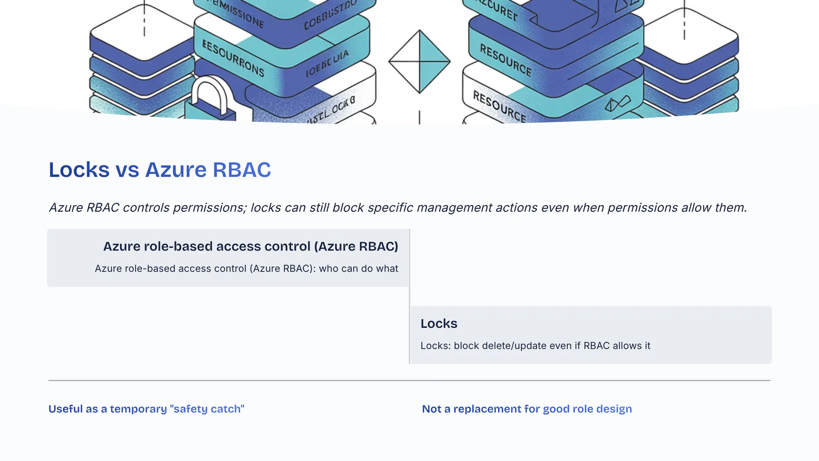819x461 pixels.
Task: Click the "Locks vs Azure RBAC" title
Action: pyautogui.click(x=160, y=170)
